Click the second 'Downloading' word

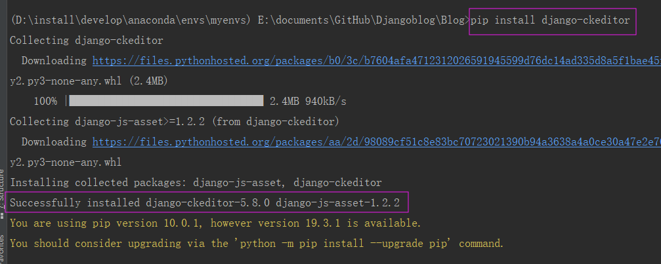[x=54, y=141]
